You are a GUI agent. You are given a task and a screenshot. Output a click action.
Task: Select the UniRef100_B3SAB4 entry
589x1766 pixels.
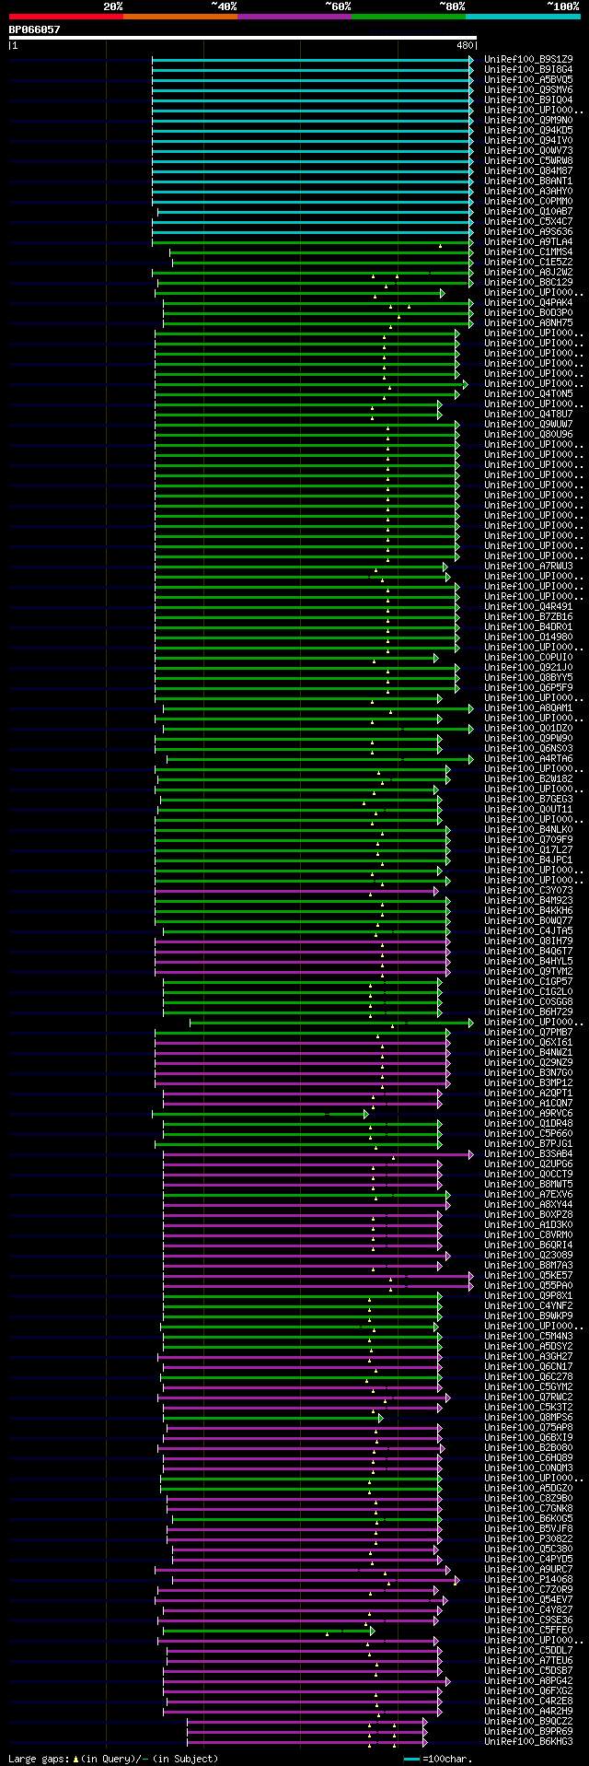[528, 1153]
